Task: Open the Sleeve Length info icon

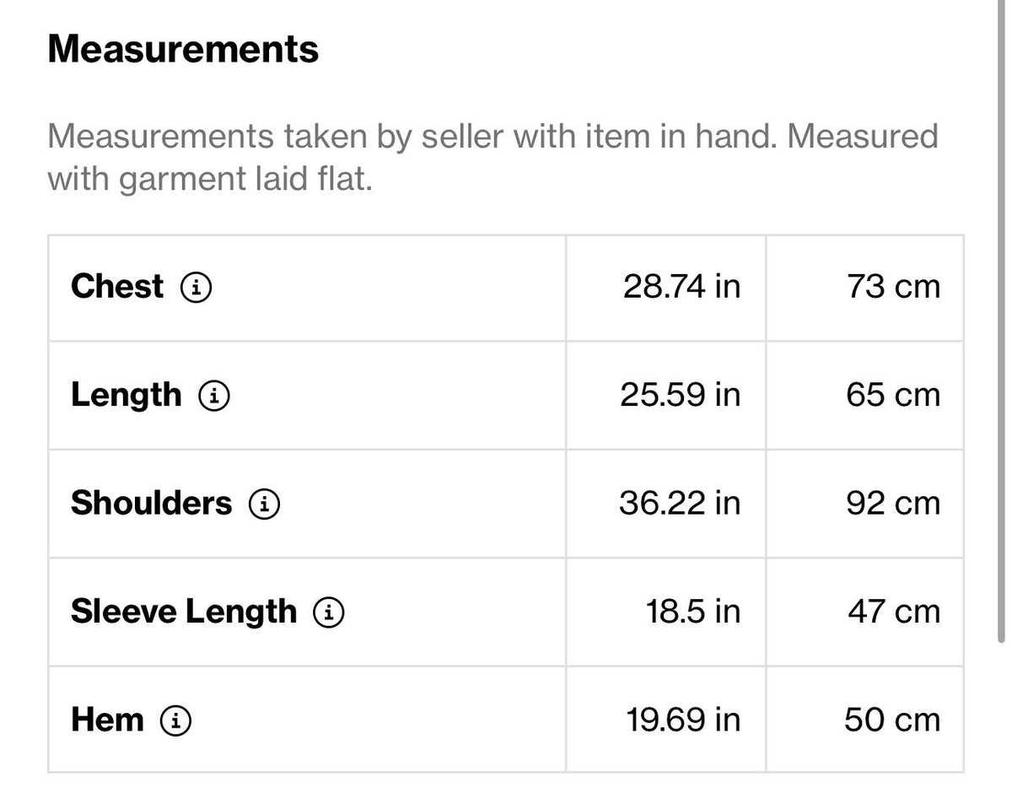Action: [329, 612]
